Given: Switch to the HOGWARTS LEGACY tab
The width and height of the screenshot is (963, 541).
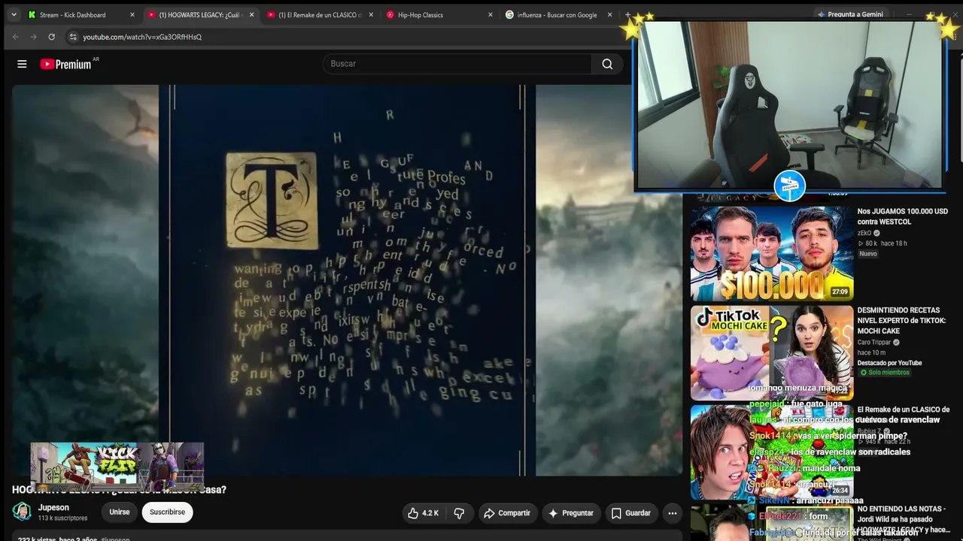Looking at the screenshot, I should (x=200, y=15).
